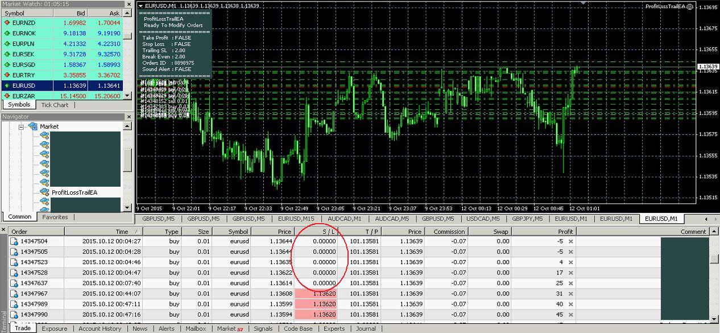The height and width of the screenshot is (333, 720).
Task: Open the Market tab in Terminal
Action: (x=230, y=328)
